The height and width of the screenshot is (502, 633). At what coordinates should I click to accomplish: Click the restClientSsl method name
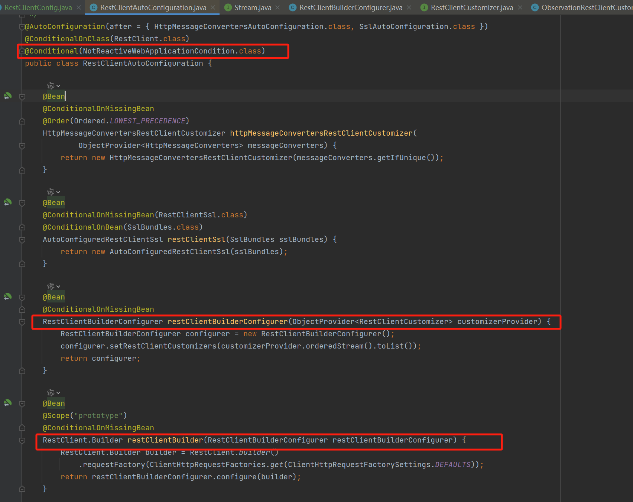click(197, 239)
